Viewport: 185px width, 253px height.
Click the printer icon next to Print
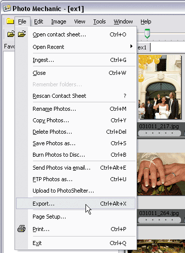(21, 229)
